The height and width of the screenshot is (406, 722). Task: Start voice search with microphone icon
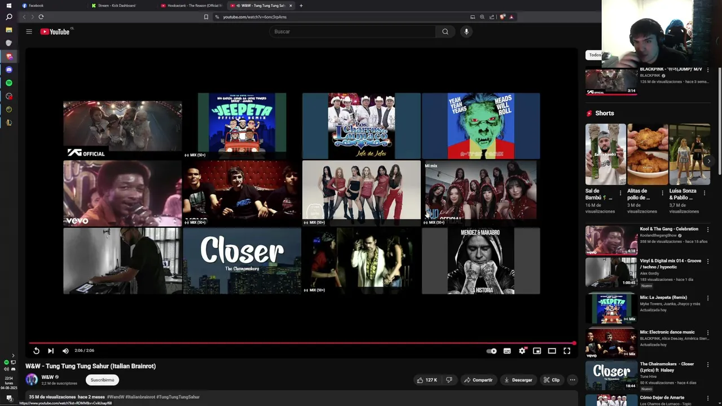pos(466,32)
